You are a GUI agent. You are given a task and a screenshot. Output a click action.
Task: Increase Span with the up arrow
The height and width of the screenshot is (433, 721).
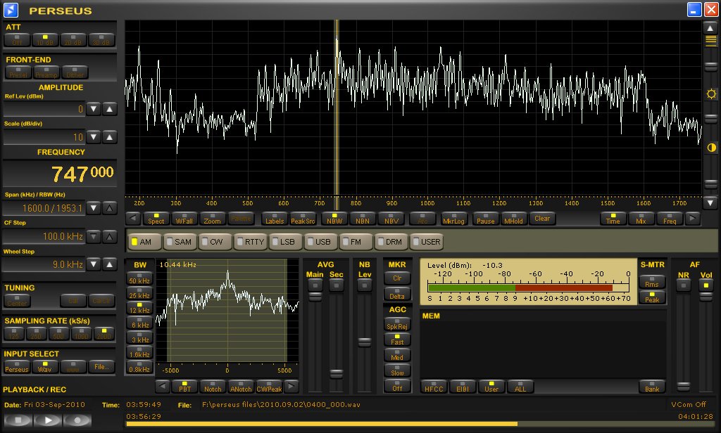[109, 208]
